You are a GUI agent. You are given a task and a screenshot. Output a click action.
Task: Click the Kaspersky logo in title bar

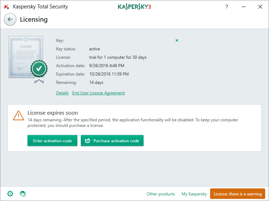pyautogui.click(x=7, y=7)
